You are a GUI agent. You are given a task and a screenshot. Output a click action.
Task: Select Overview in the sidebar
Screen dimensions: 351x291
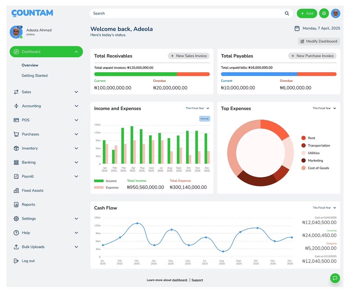click(30, 65)
